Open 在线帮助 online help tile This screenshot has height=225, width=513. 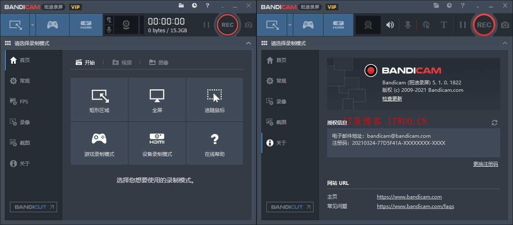(215, 143)
